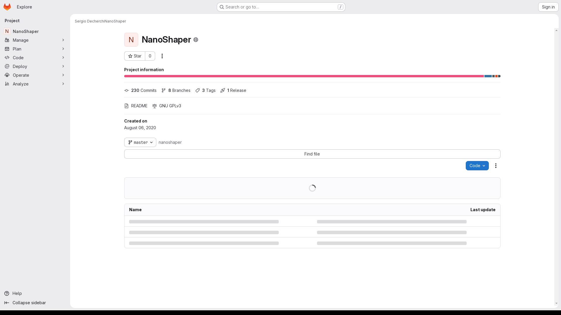Click the Collapse sidebar arrow icon

click(7, 303)
